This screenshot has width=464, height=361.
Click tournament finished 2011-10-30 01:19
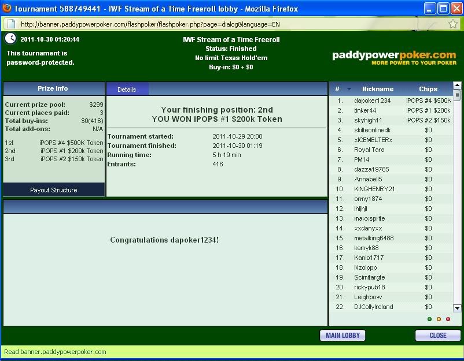(x=237, y=146)
